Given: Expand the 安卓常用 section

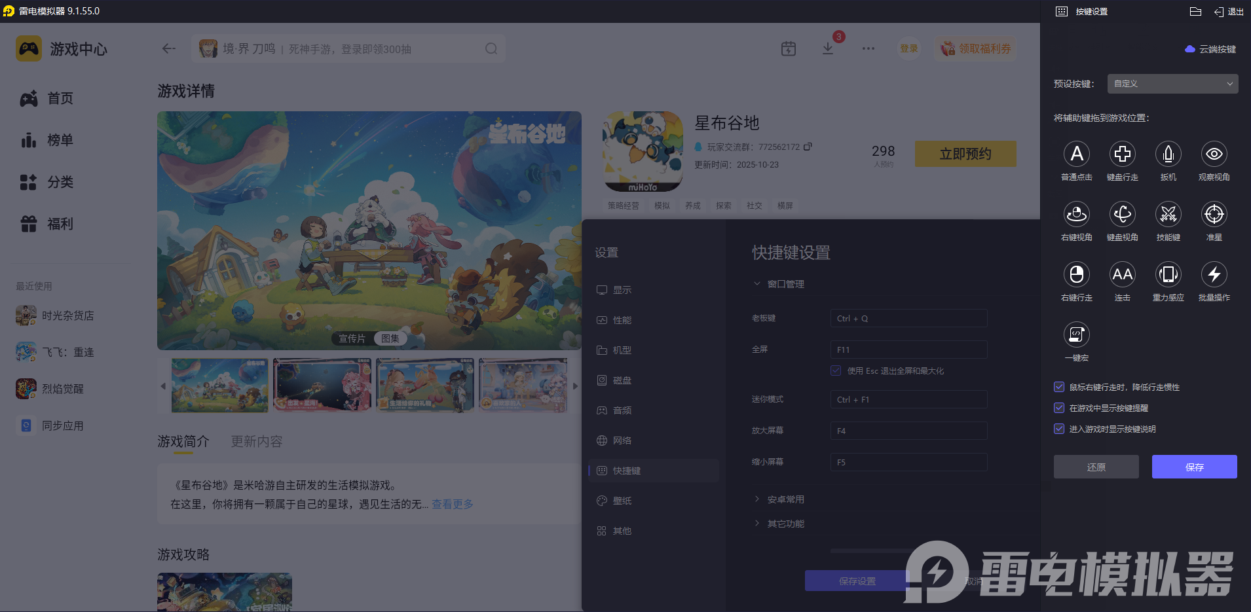Looking at the screenshot, I should 785,499.
